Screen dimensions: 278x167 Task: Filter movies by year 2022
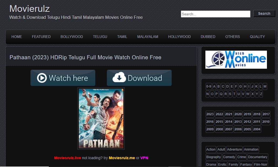[219, 114]
